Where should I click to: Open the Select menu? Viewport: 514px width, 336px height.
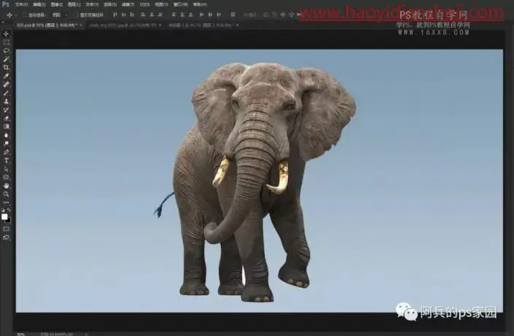pyautogui.click(x=110, y=4)
